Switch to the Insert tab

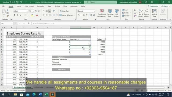(x=19, y=6)
